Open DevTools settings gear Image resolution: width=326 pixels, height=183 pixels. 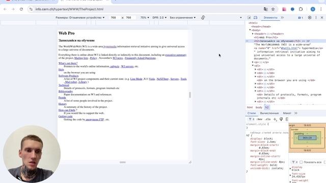pos(310,18)
